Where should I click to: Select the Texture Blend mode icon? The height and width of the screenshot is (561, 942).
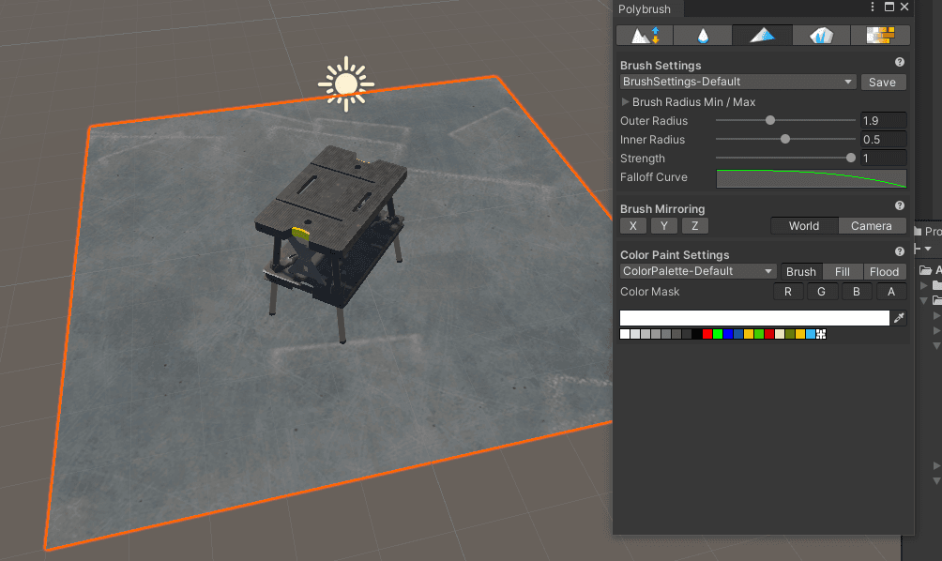[880, 36]
